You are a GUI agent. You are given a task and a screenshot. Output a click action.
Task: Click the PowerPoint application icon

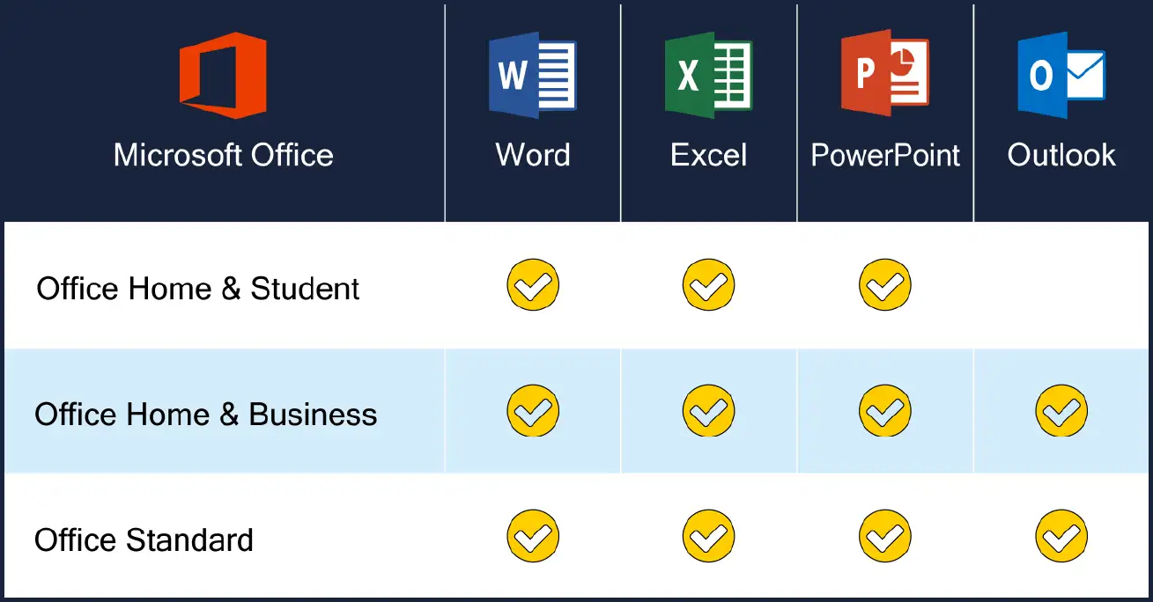[x=884, y=74]
